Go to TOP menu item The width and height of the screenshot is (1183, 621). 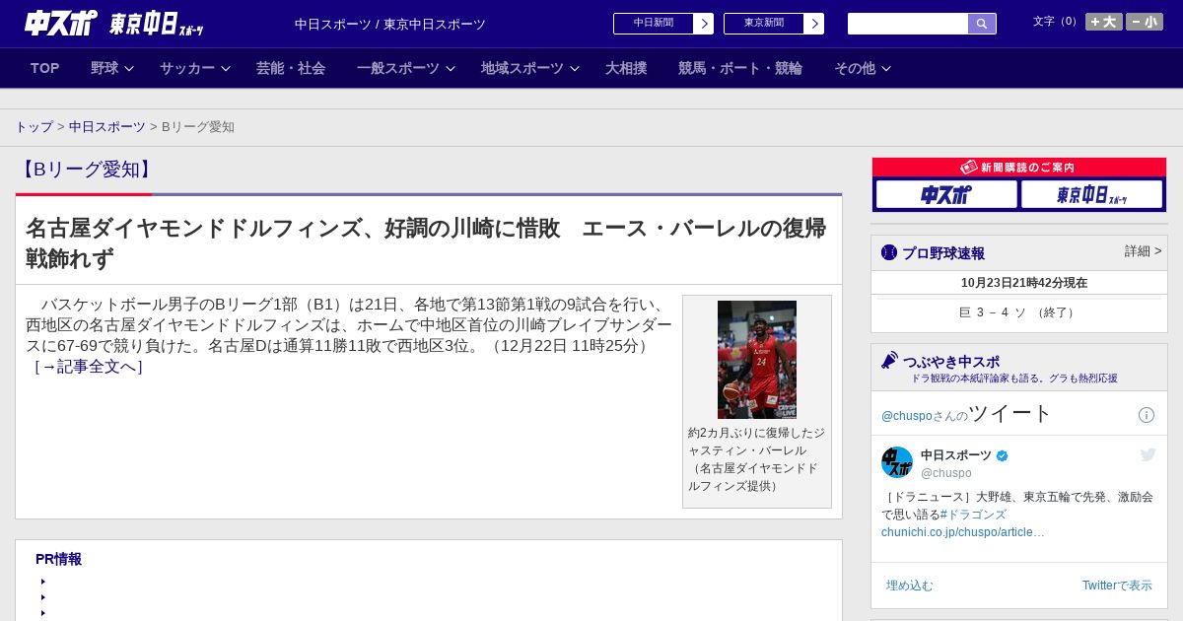click(x=45, y=68)
